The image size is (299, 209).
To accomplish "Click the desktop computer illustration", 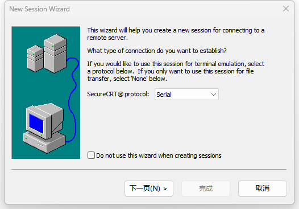I will click(44, 128).
